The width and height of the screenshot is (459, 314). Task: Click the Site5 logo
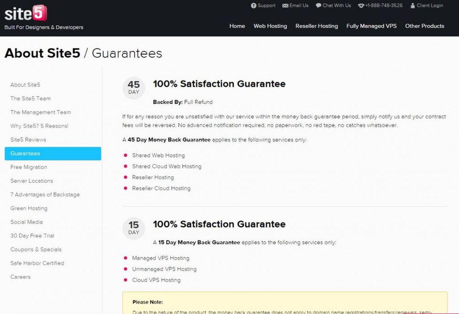coord(26,13)
